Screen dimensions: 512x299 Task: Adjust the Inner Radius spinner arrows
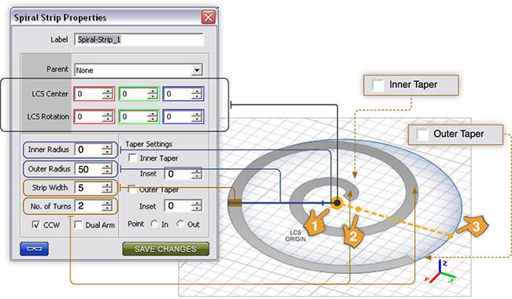click(107, 149)
